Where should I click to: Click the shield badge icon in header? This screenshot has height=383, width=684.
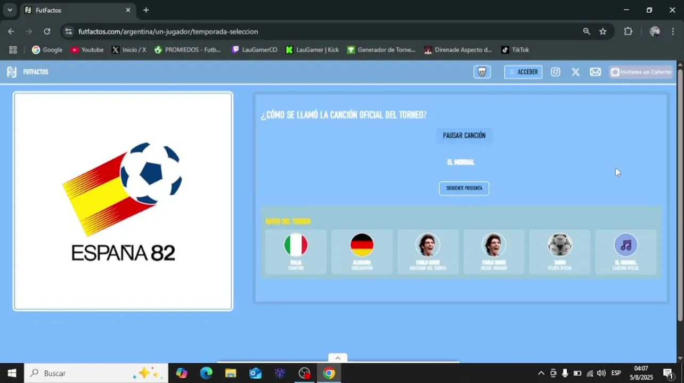pyautogui.click(x=482, y=72)
